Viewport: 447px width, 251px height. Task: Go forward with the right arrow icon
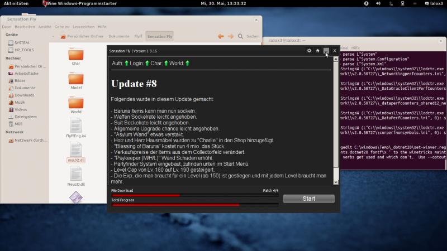pos(230,36)
